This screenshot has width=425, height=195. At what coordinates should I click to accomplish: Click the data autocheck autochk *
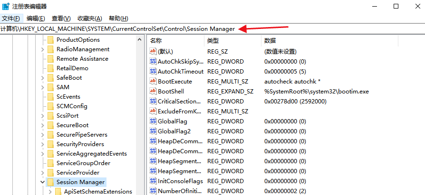tap(292, 82)
